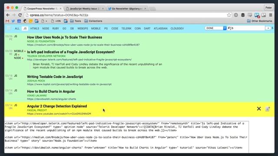Open Angular 2 Change Detection Explained title
Viewport: 278px width, 156px height.
(57, 106)
